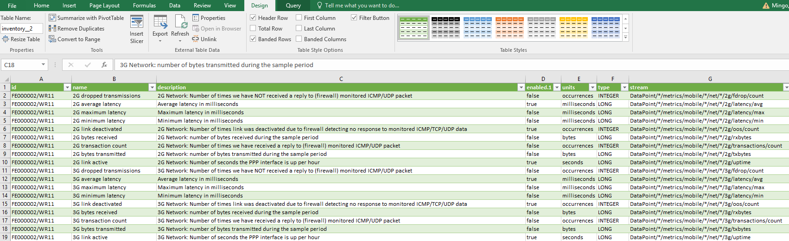This screenshot has width=789, height=241.
Task: Expand the Name Box dropdown arrow
Action: tap(43, 65)
